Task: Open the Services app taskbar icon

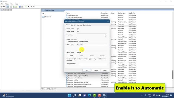Action: click(104, 95)
